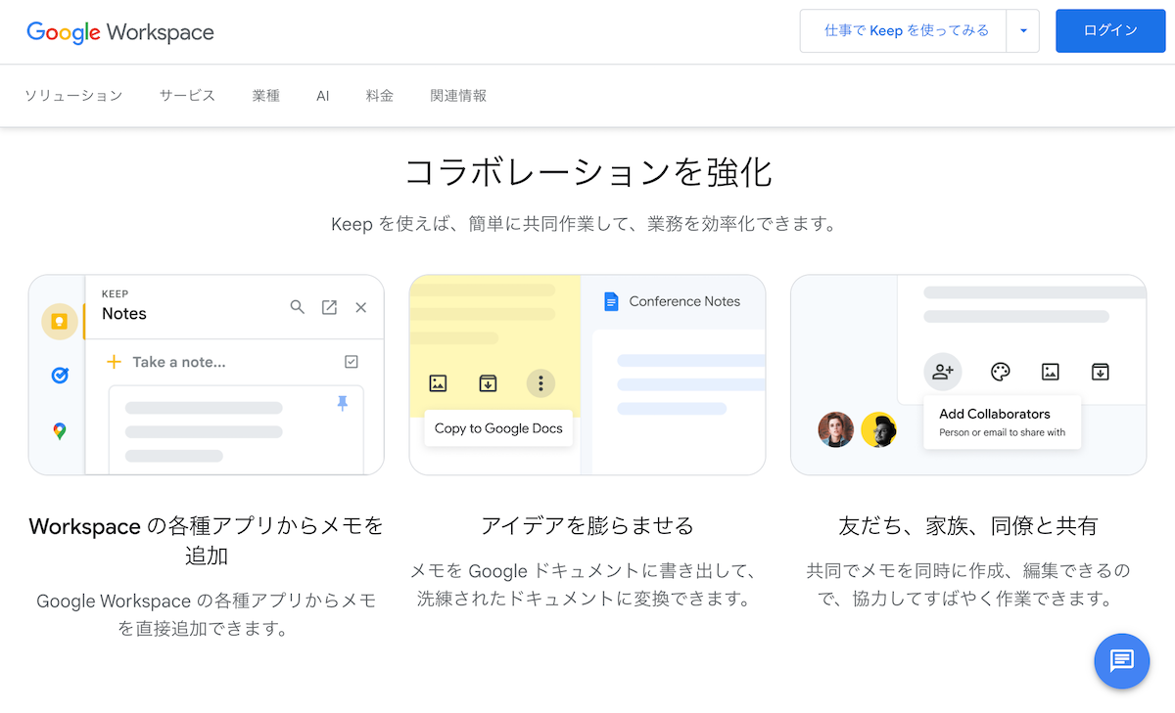Click the Notes title in Keep panel

124,314
